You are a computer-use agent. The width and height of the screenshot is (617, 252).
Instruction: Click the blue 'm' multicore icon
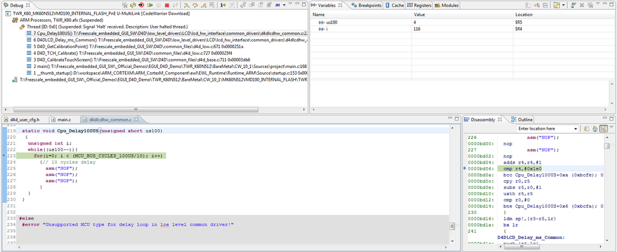[277, 5]
